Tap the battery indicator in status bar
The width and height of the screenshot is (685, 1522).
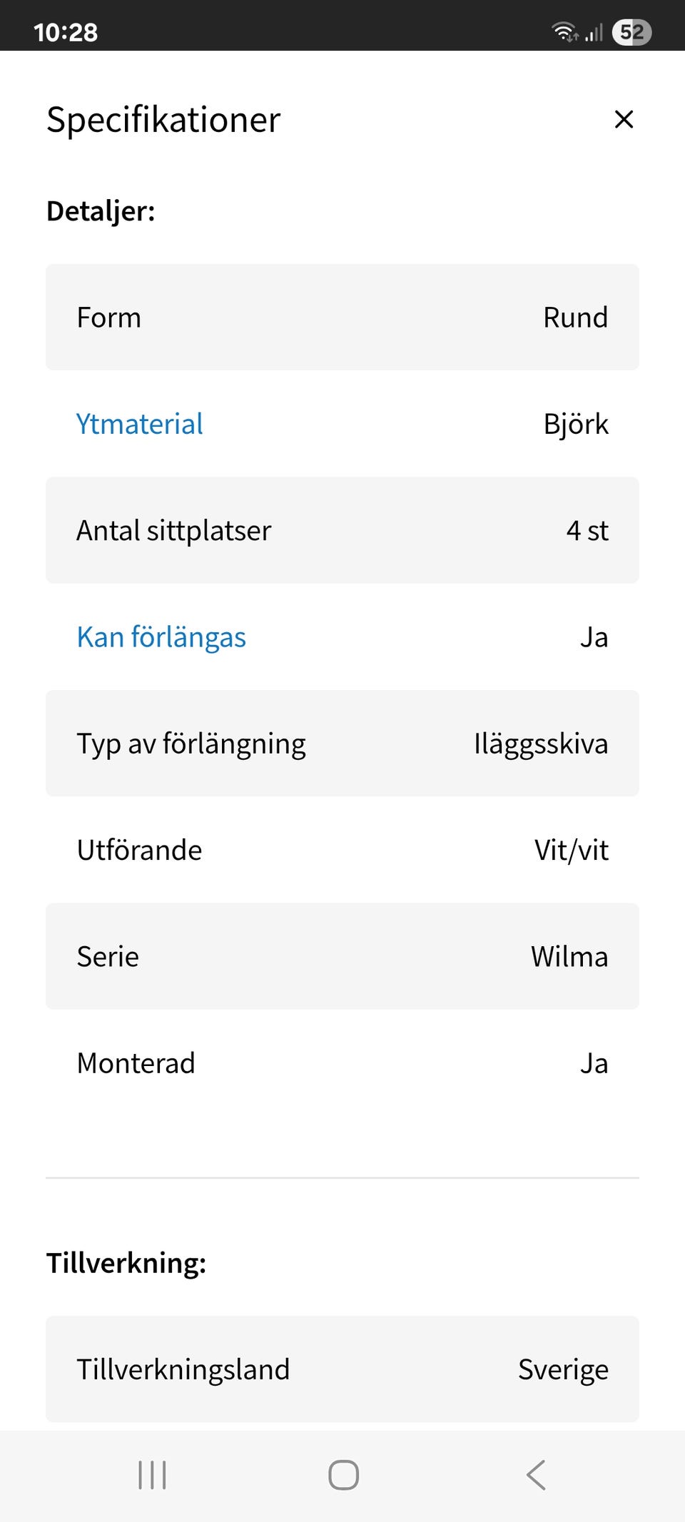point(631,32)
